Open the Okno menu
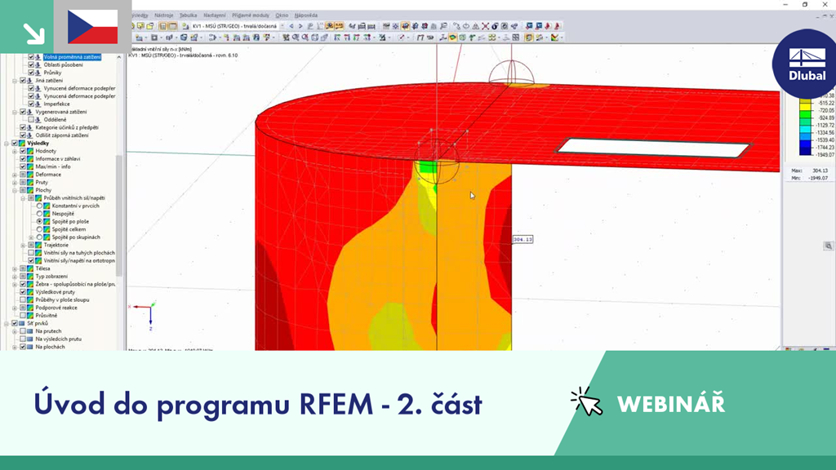The height and width of the screenshot is (470, 836). tap(282, 16)
